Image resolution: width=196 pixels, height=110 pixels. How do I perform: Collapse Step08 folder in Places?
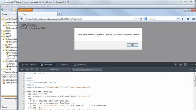click(2, 36)
